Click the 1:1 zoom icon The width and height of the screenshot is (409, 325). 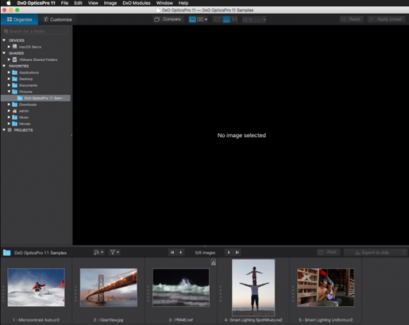click(x=234, y=19)
